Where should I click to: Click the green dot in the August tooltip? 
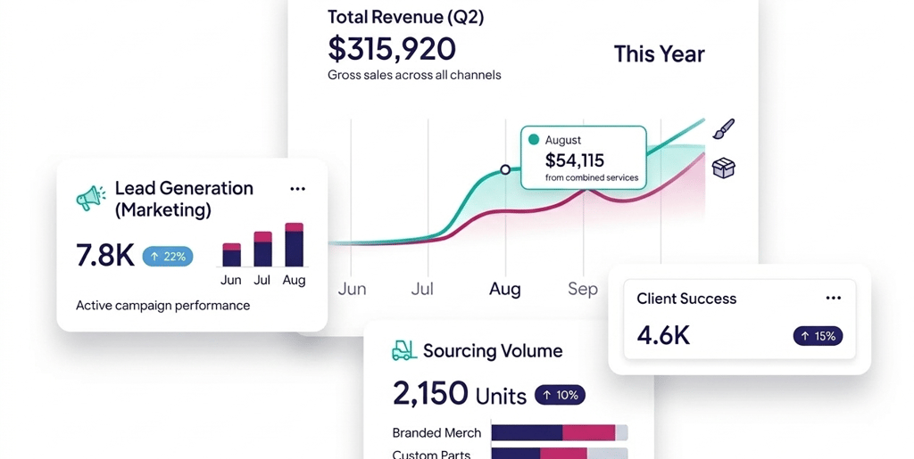tap(533, 140)
